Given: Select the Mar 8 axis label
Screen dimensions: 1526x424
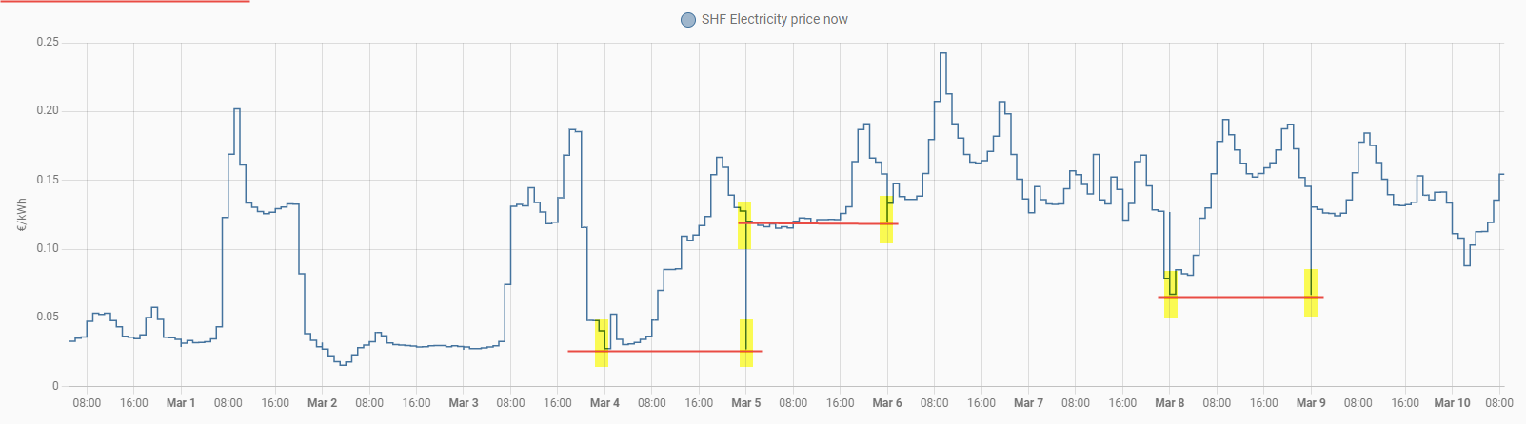Looking at the screenshot, I should pyautogui.click(x=1169, y=403).
